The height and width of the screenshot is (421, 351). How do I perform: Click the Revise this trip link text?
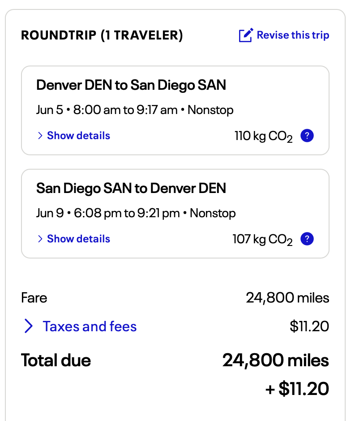click(x=293, y=35)
